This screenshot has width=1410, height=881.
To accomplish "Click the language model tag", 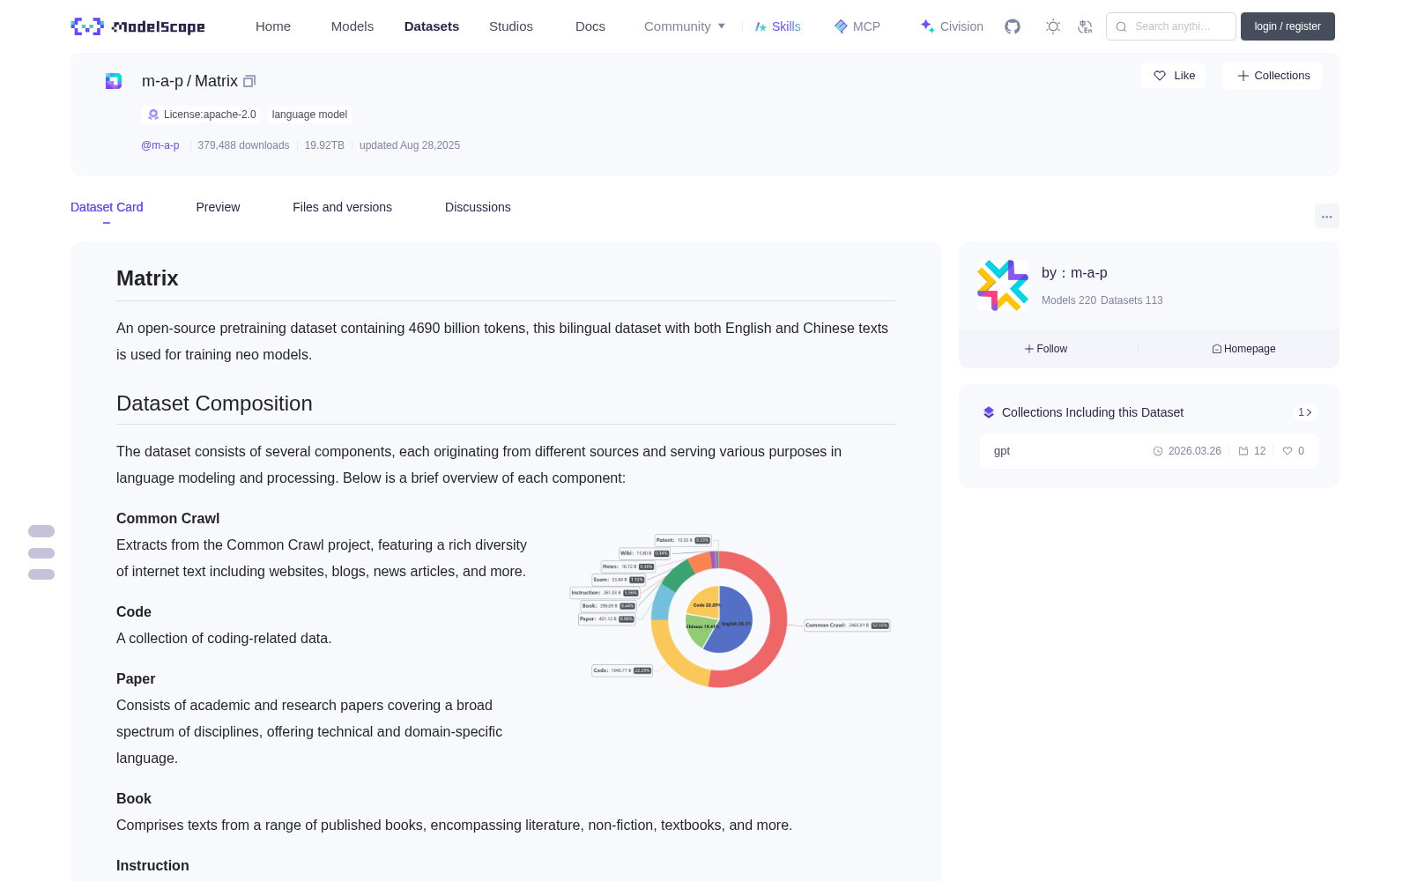I will click(x=309, y=115).
